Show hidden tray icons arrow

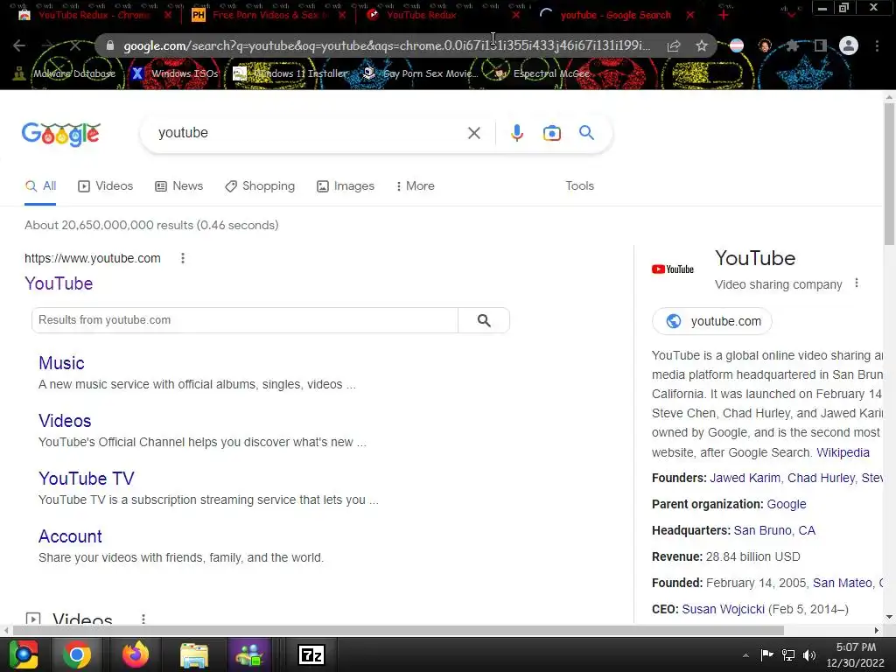pyautogui.click(x=745, y=655)
